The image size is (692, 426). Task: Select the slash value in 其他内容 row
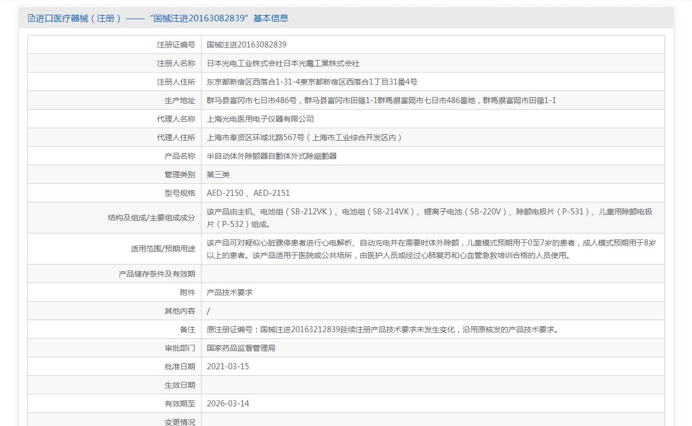click(x=209, y=311)
